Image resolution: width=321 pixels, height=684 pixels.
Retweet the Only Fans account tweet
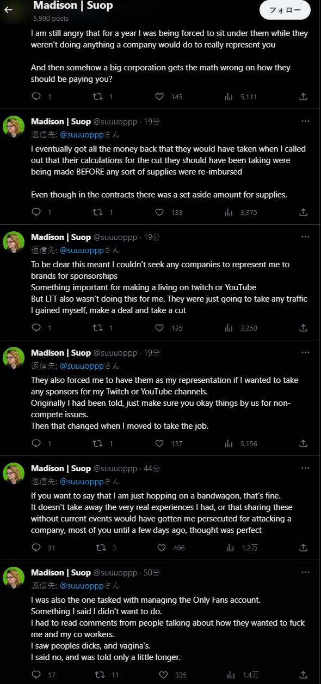click(x=100, y=675)
